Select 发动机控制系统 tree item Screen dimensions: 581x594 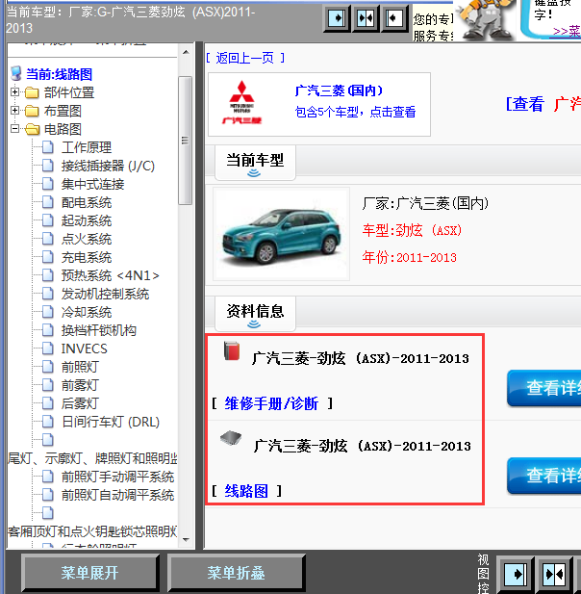[x=105, y=294]
